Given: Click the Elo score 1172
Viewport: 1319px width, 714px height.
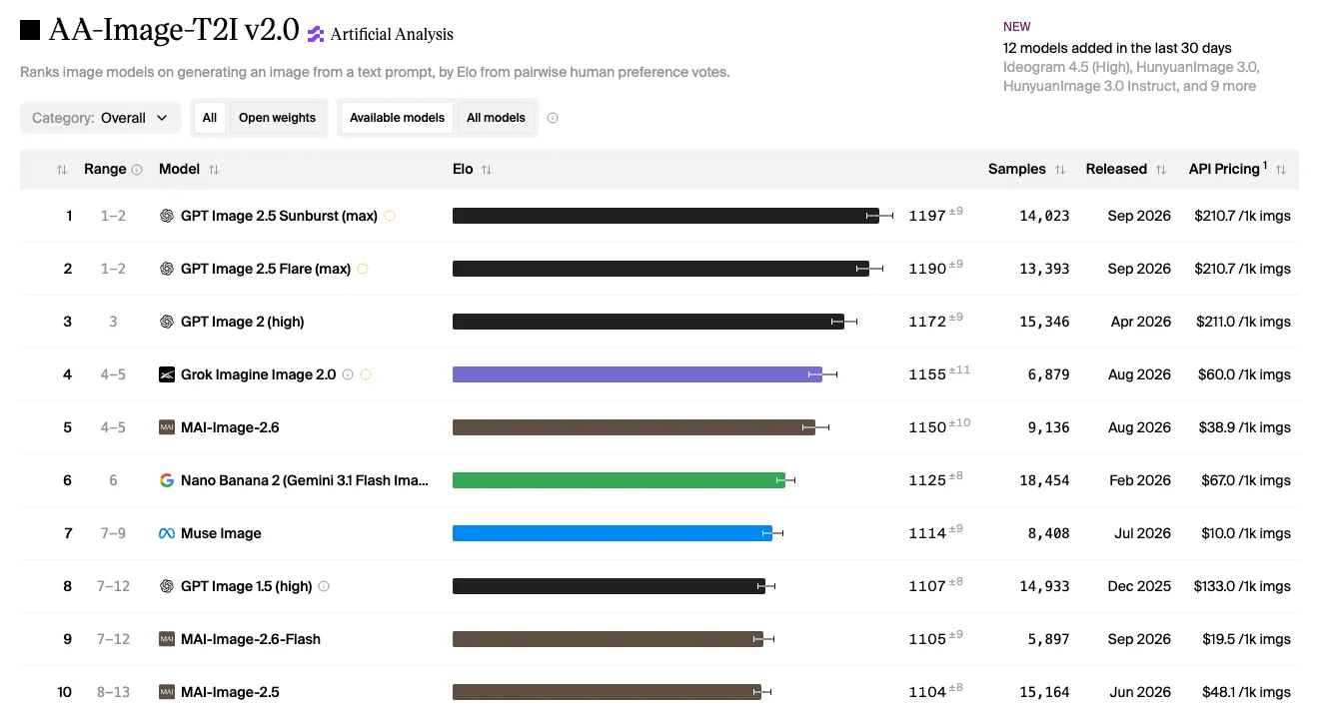Looking at the screenshot, I should 927,322.
